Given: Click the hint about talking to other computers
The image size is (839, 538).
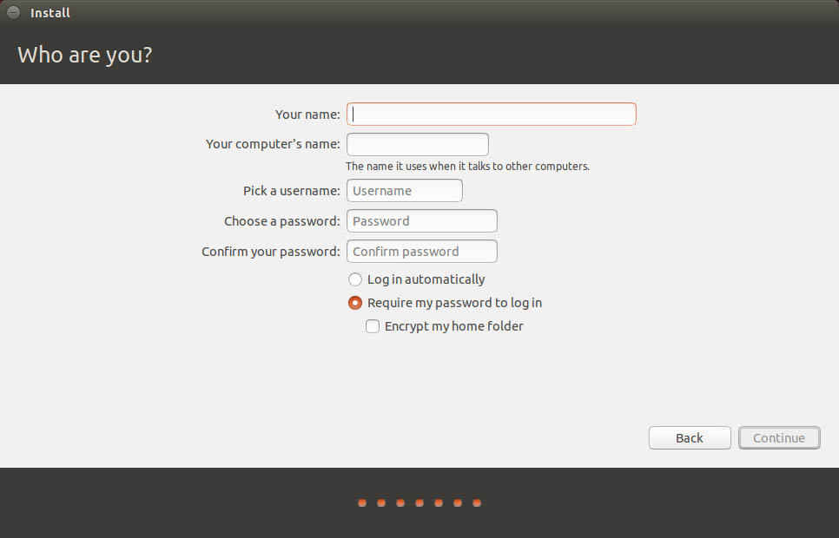Looking at the screenshot, I should point(467,167).
